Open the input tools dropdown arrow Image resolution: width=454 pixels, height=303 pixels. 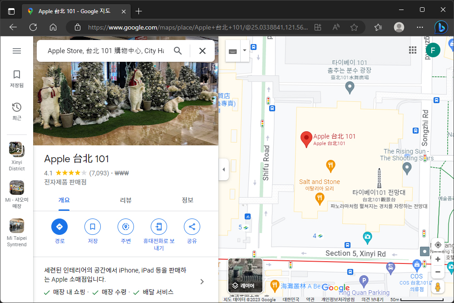tap(245, 50)
